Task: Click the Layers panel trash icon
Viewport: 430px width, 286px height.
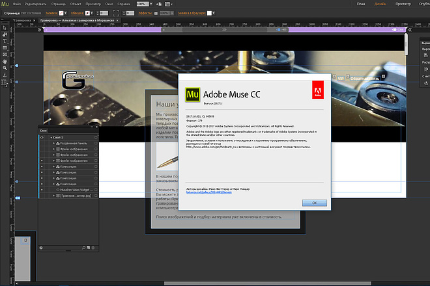Action: point(93,248)
